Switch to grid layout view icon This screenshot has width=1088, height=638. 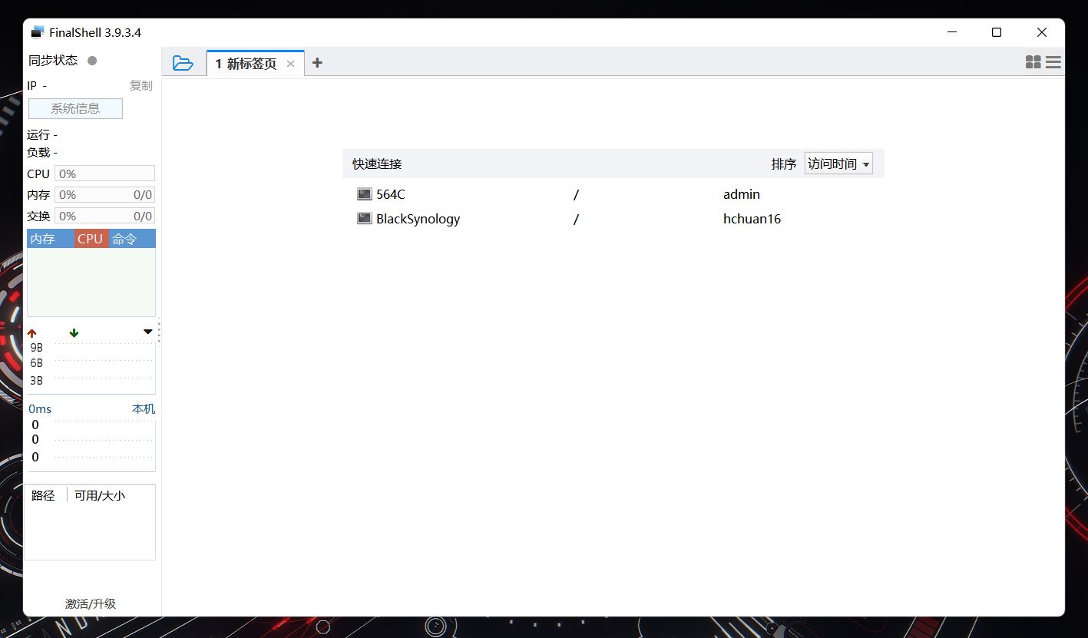click(x=1033, y=62)
